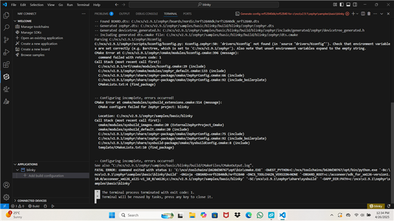
Task: Open File Explorer from taskbar
Action: [x=192, y=215]
